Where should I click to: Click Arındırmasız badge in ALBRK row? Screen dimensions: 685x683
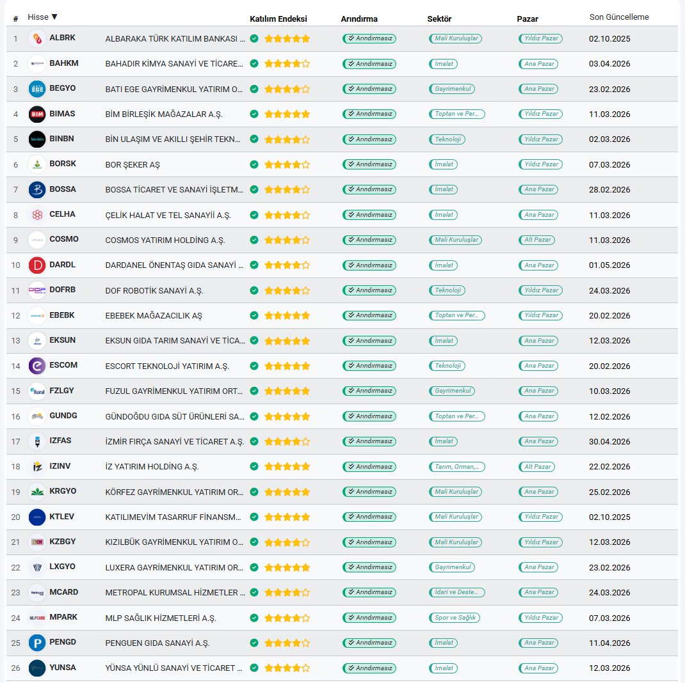tap(369, 38)
